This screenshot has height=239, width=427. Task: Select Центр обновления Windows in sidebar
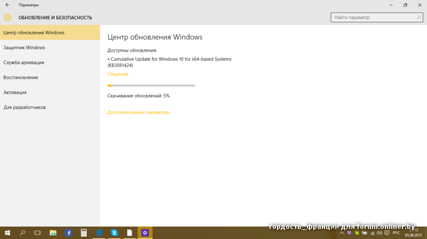pos(50,32)
